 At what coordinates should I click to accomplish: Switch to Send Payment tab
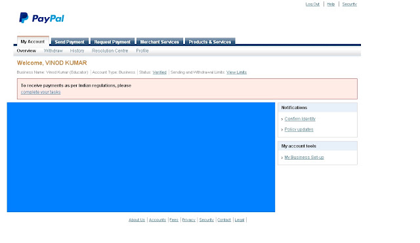click(x=70, y=42)
